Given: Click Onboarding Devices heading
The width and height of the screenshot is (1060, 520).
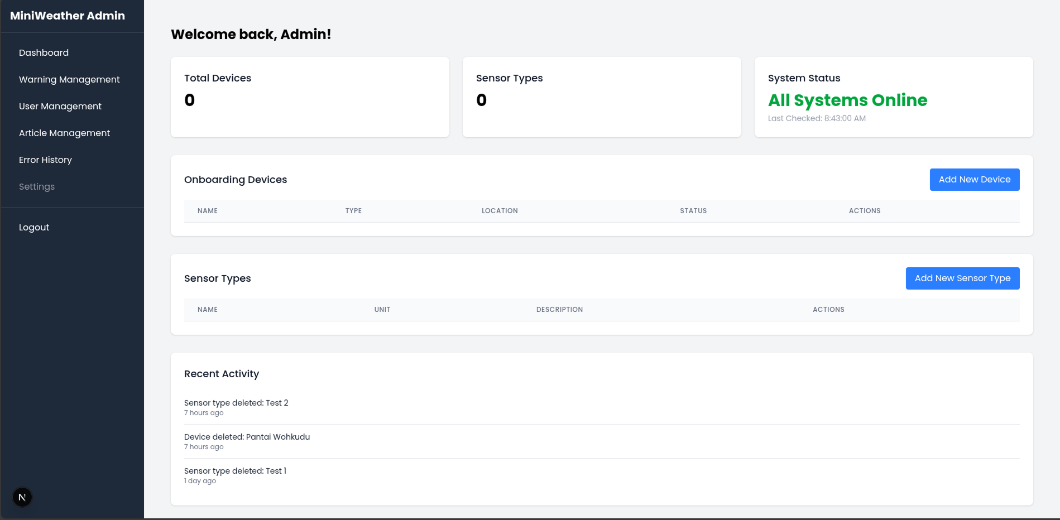Looking at the screenshot, I should (x=236, y=180).
